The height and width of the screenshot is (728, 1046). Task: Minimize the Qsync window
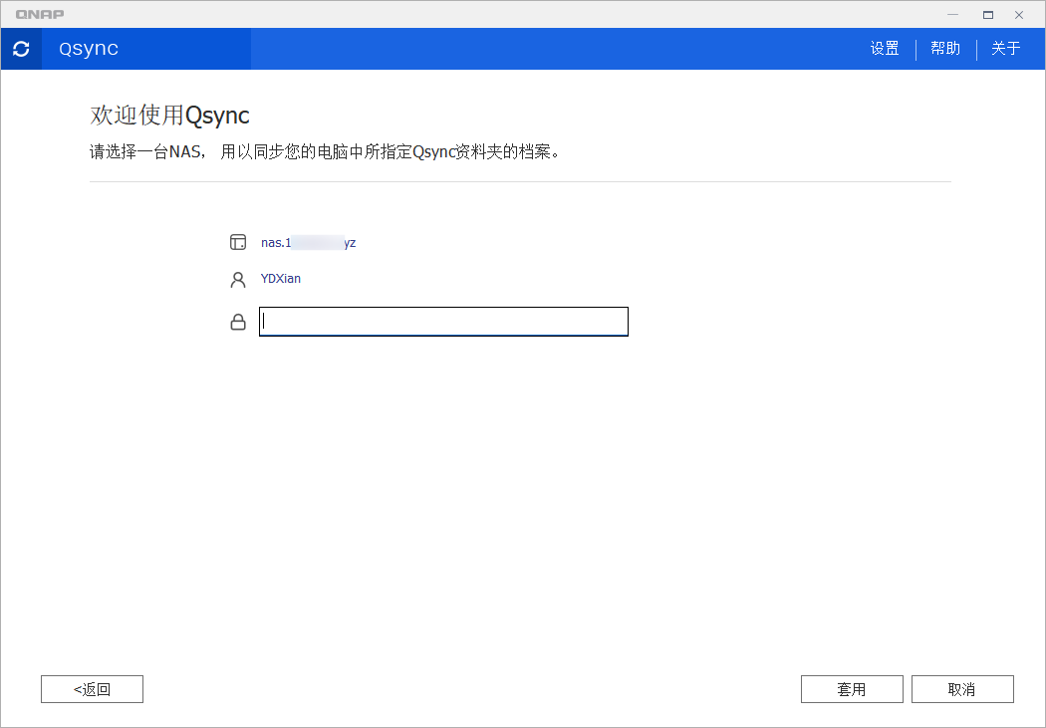[x=953, y=15]
